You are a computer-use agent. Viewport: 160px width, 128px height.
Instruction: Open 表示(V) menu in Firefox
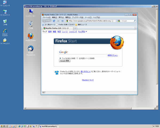[x=61, y=17]
